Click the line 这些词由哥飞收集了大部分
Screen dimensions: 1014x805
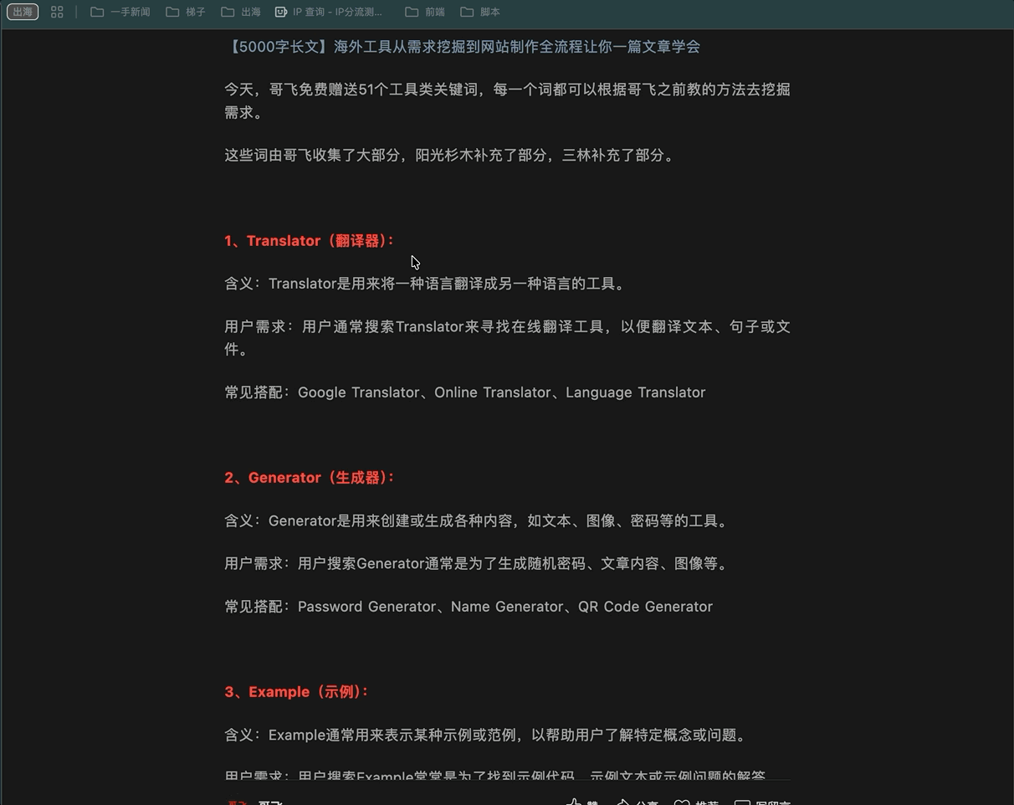coord(450,155)
